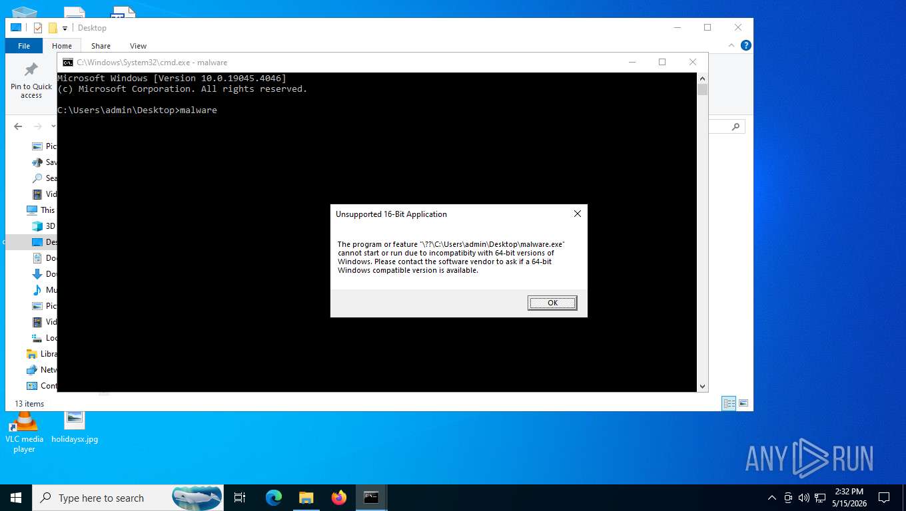906x511 pixels.
Task: Collapse the Explorer ribbon with the chevron
Action: click(x=732, y=45)
